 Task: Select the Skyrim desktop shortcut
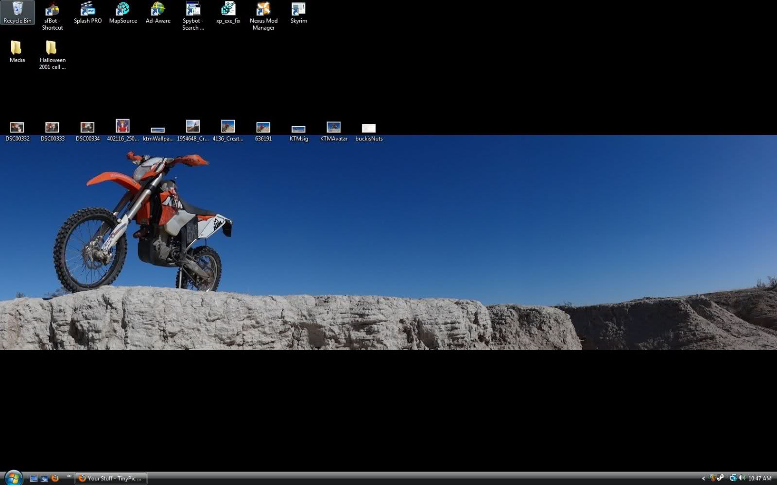pyautogui.click(x=298, y=13)
